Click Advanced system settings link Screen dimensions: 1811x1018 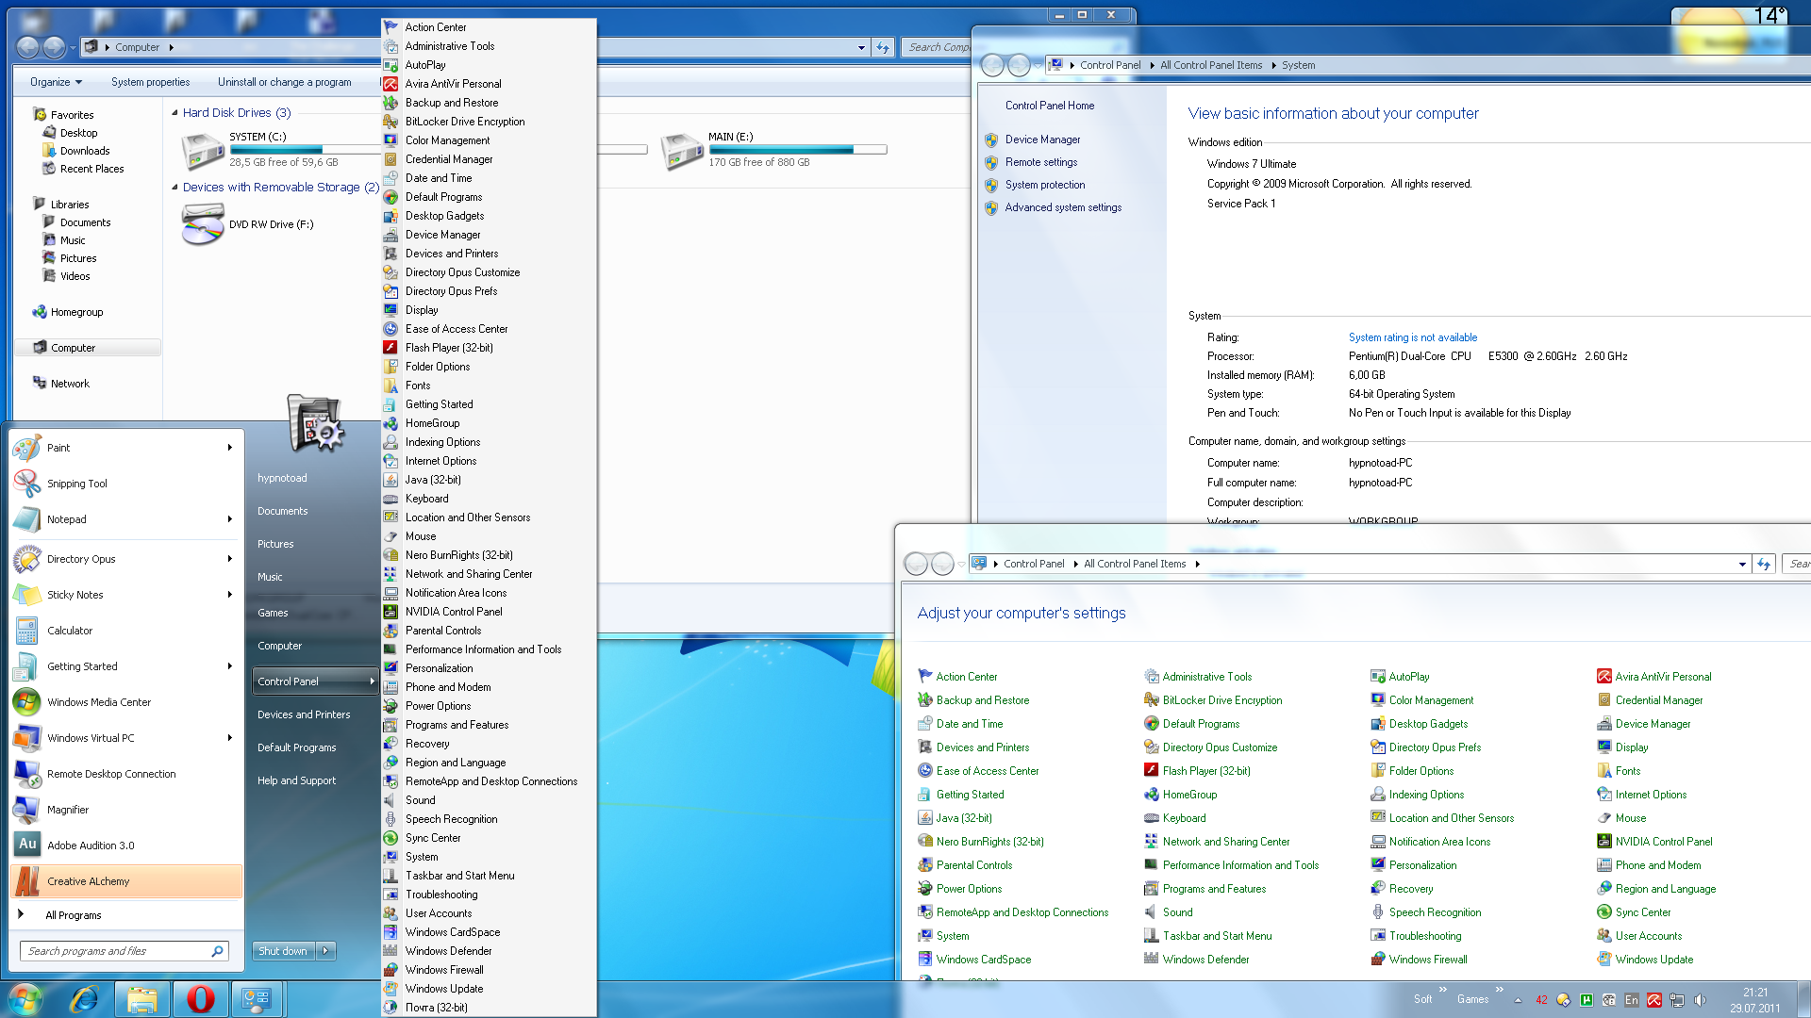coord(1063,207)
